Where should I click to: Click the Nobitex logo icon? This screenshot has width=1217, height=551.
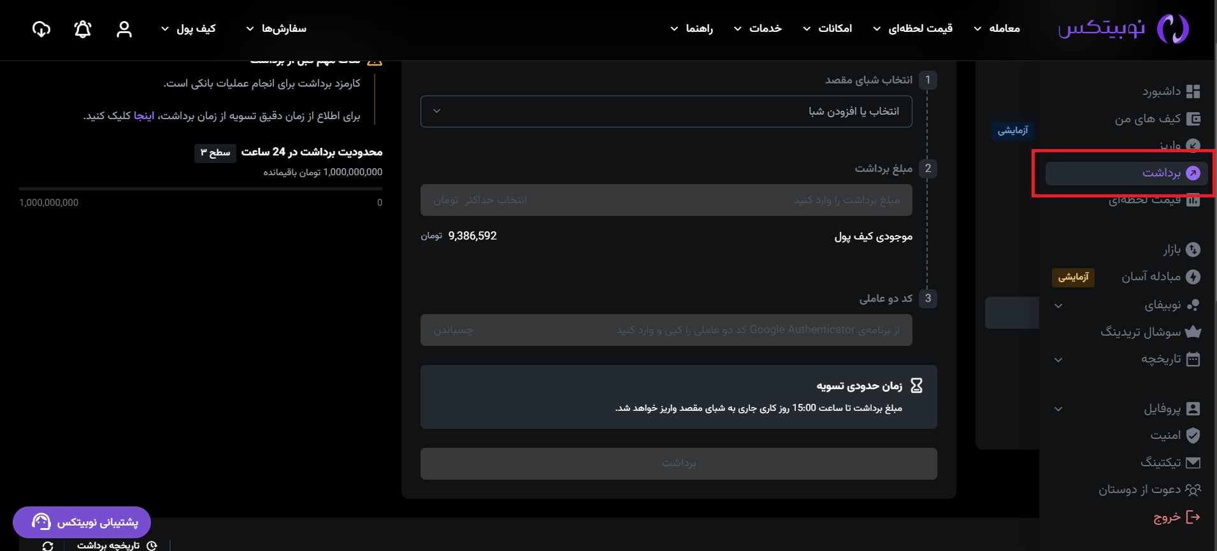pyautogui.click(x=1172, y=29)
